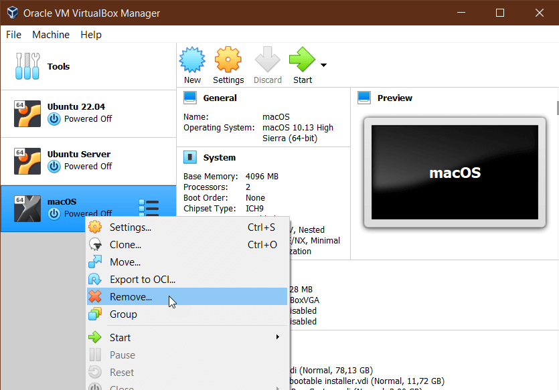Choose Group in the context menu
This screenshot has height=390, width=559.
(187, 314)
